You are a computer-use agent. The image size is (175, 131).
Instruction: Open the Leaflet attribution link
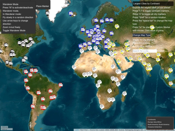[76, 130]
